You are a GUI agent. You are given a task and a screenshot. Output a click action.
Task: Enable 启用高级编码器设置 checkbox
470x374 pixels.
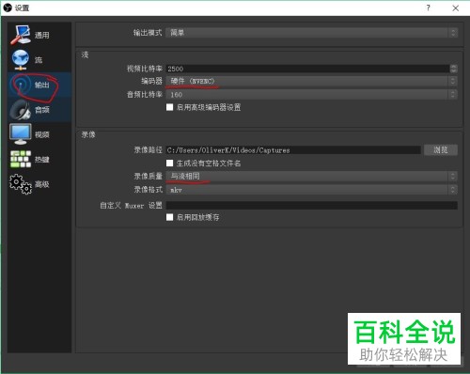click(169, 107)
